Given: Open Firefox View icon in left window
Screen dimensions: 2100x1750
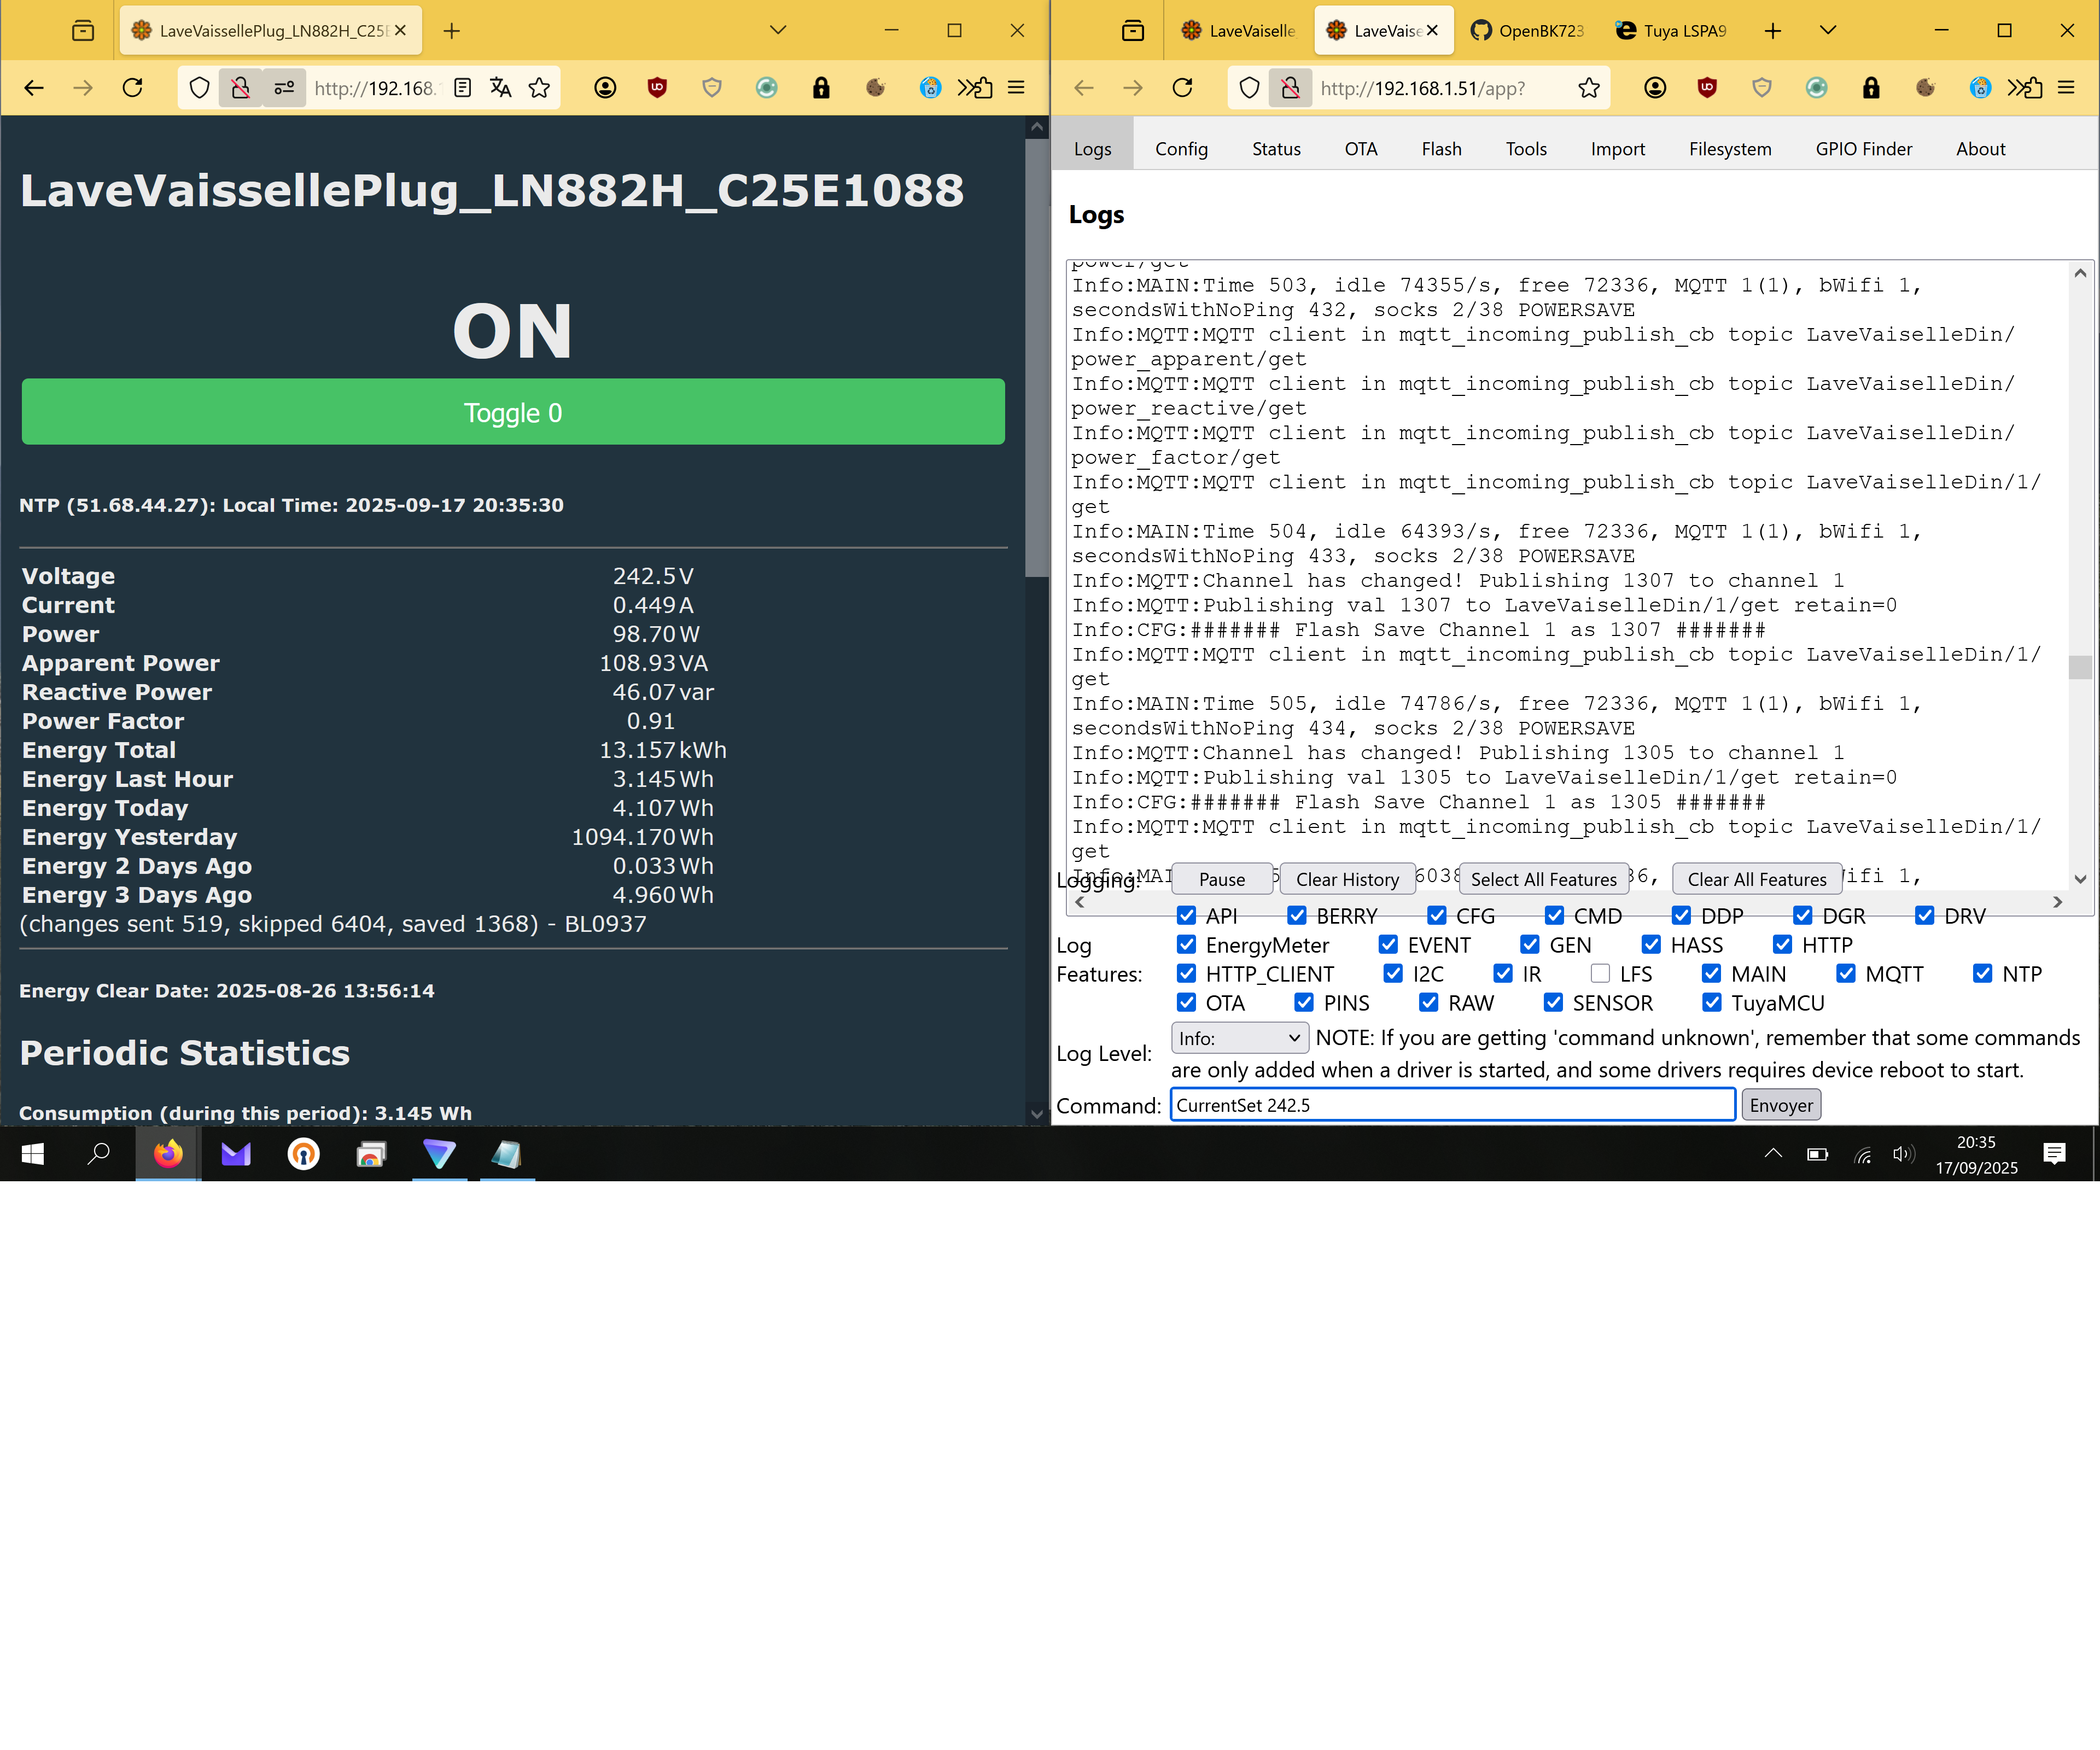Looking at the screenshot, I should (x=83, y=31).
